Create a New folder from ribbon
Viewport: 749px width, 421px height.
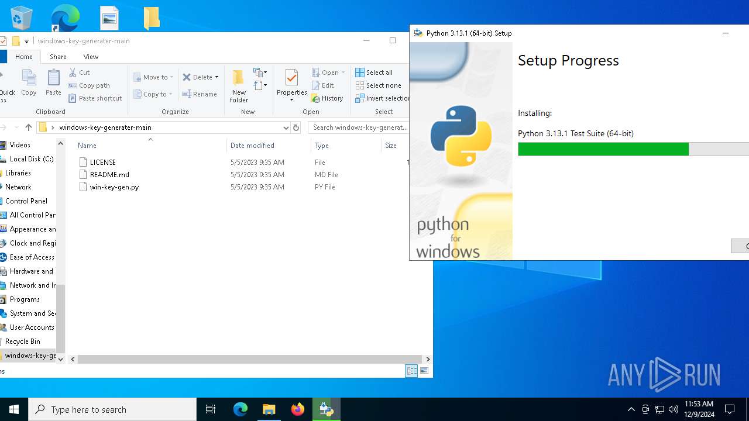click(239, 86)
